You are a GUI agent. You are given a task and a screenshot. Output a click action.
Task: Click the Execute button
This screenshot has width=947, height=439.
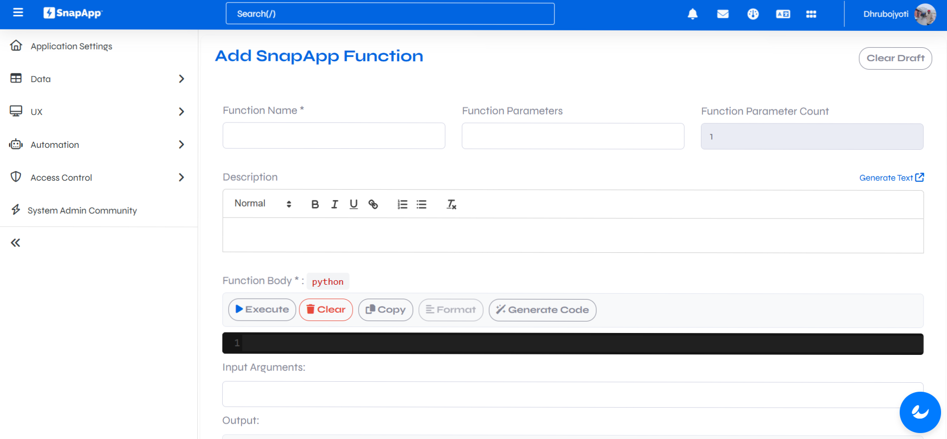pyautogui.click(x=262, y=310)
